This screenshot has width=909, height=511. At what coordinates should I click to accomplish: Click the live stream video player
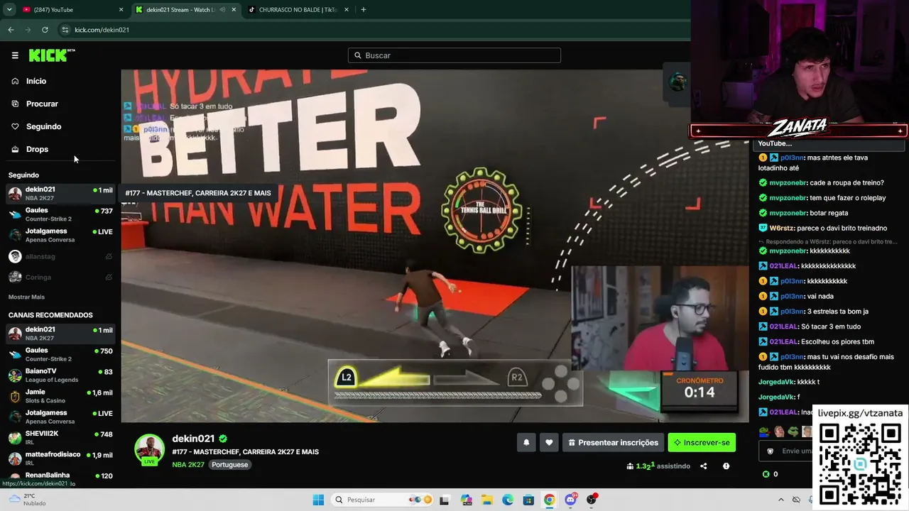(x=435, y=246)
